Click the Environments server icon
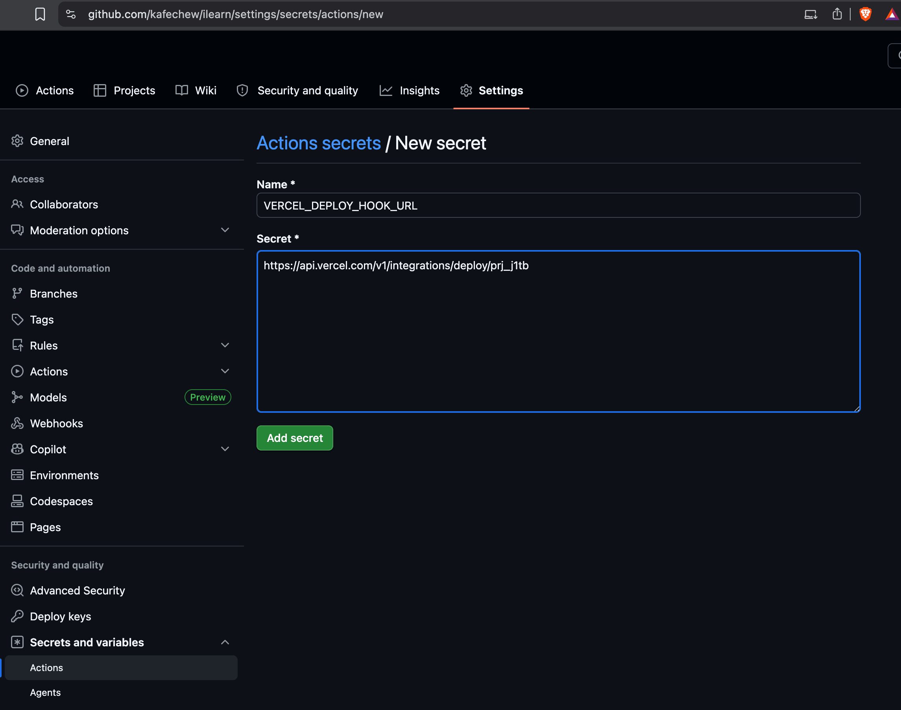 pyautogui.click(x=17, y=475)
